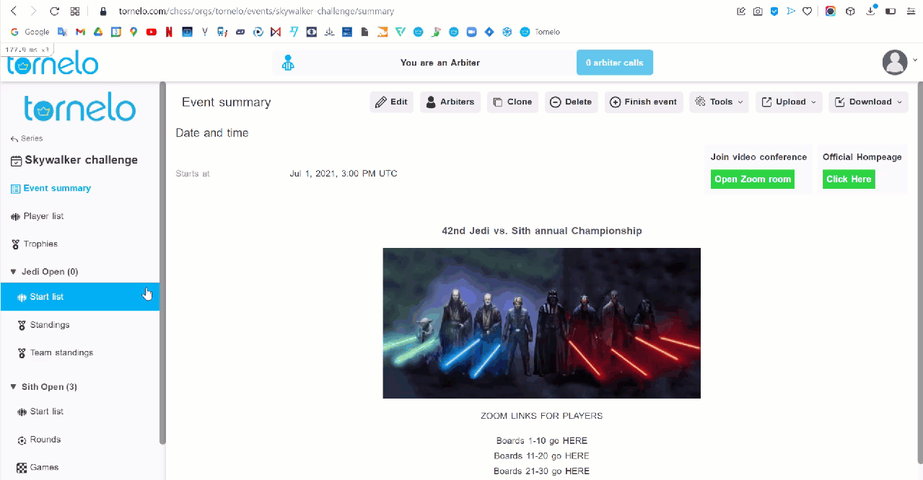Open the Tools dropdown

pyautogui.click(x=719, y=102)
